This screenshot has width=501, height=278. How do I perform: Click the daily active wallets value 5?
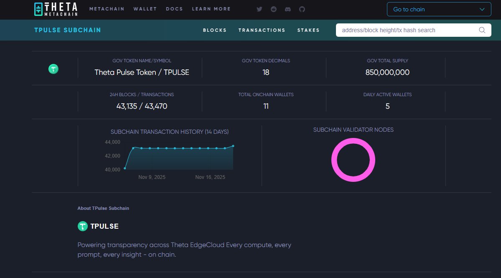tap(387, 106)
